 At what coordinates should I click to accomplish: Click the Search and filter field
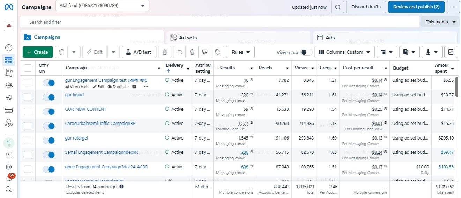[220, 22]
